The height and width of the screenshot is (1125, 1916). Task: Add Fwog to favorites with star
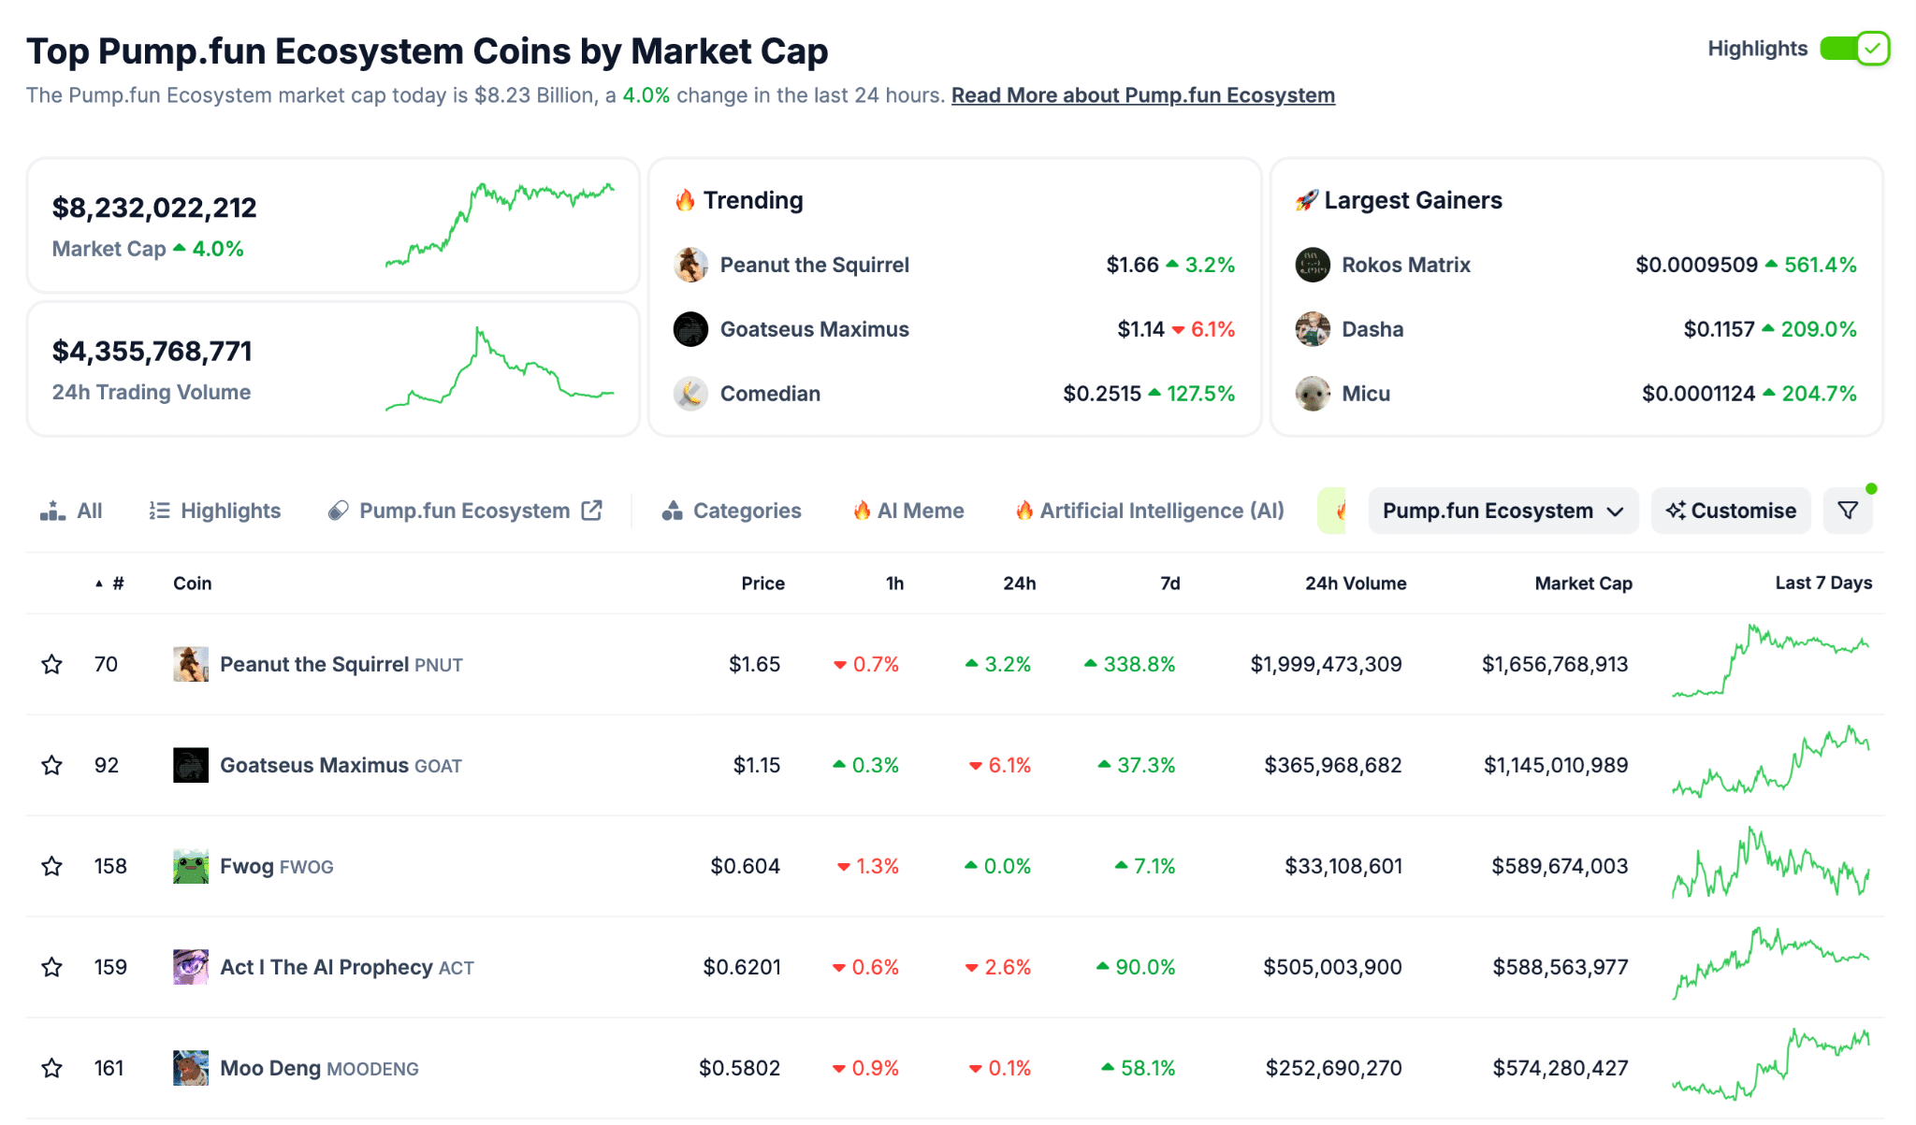click(52, 866)
